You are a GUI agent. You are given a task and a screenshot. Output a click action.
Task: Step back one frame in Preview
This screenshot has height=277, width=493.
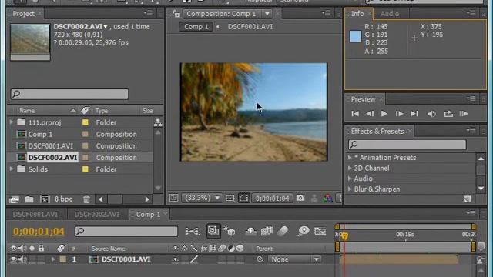tap(370, 114)
